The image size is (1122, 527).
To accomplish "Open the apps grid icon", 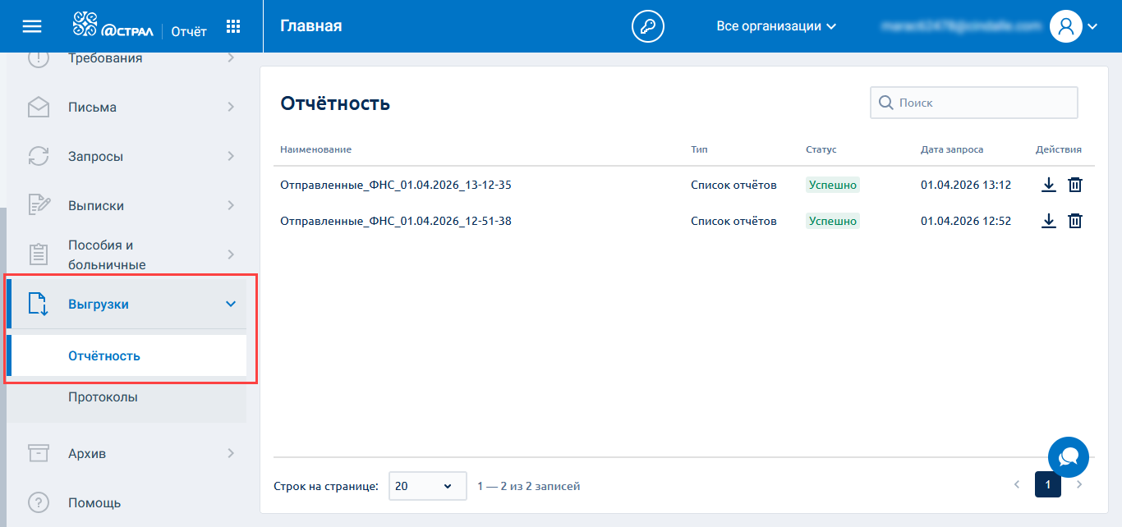I will [x=233, y=26].
